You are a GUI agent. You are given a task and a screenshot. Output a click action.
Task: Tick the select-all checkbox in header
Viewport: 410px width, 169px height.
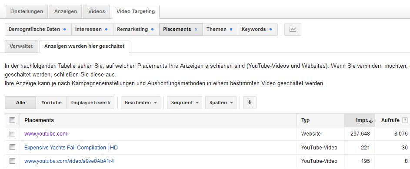pos(12,120)
